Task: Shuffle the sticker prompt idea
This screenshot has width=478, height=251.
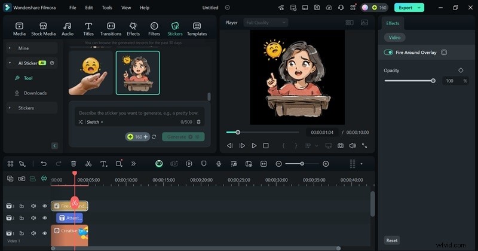Action: coord(81,122)
